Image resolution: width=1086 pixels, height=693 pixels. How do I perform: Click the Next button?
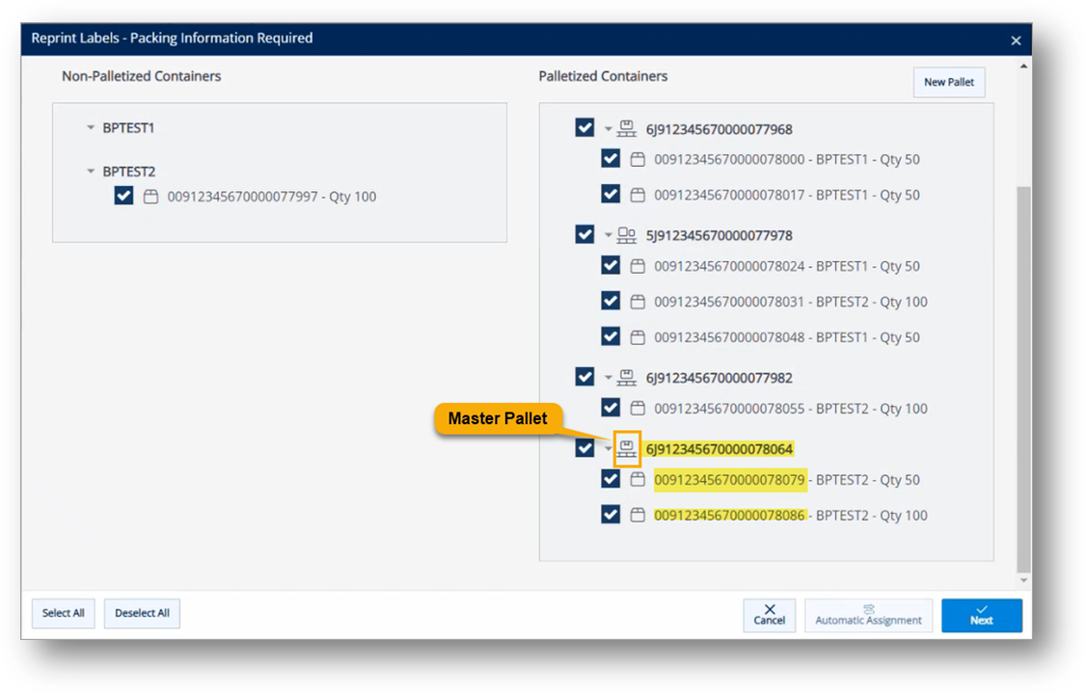(981, 615)
